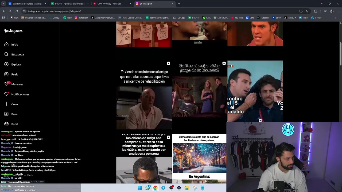This screenshot has width=342, height=192.
Task: Switch to bet365 Apuestas deportivas tab
Action: point(69,4)
